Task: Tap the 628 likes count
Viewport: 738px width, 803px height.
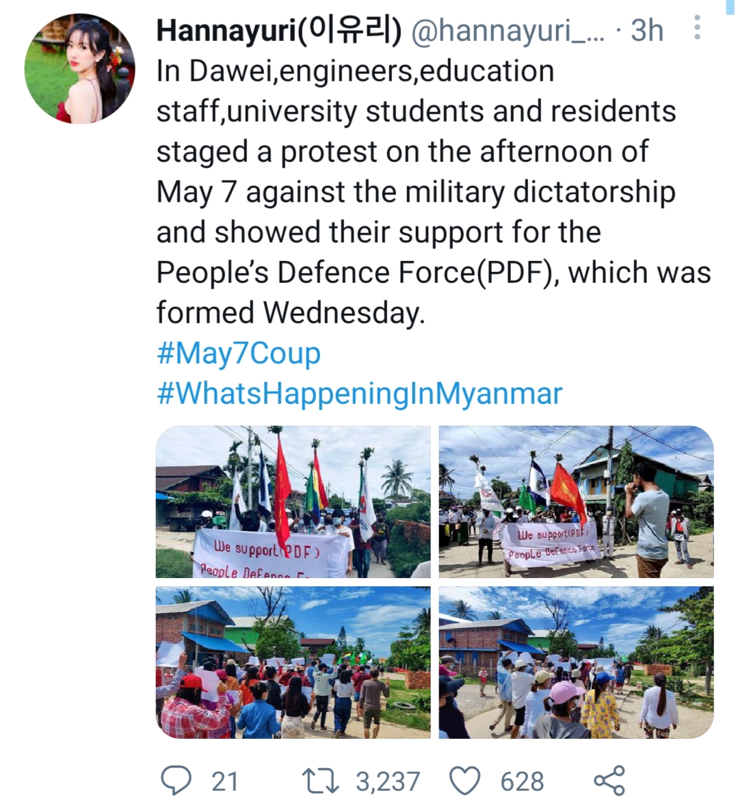Action: coord(523,782)
